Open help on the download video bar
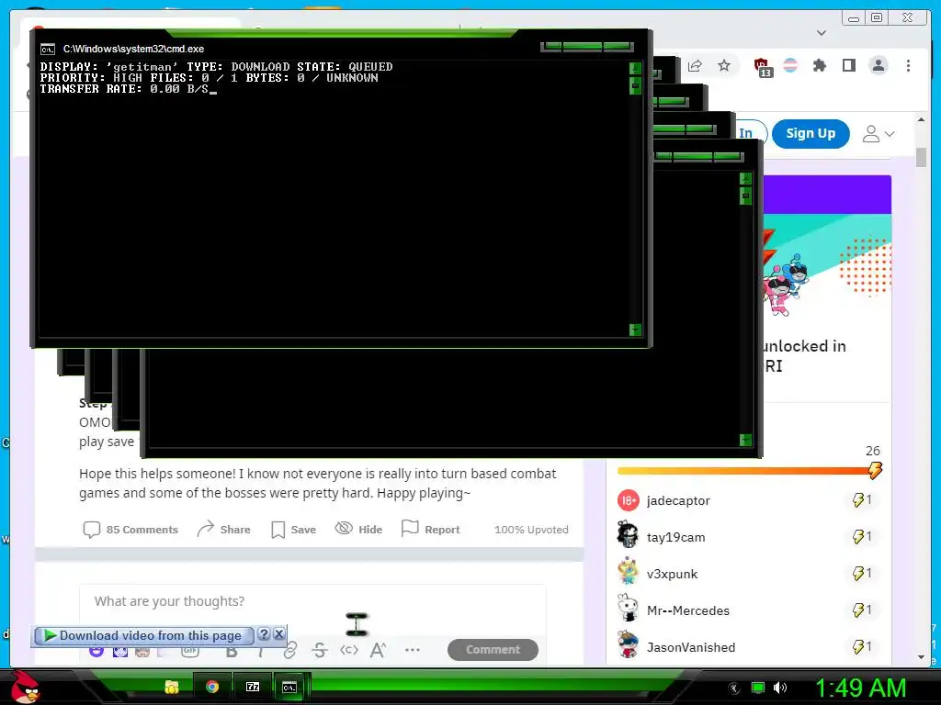941x705 pixels. tap(264, 634)
